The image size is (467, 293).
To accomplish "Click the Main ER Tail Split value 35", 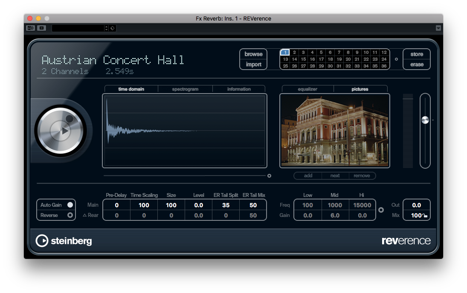I will pyautogui.click(x=226, y=205).
